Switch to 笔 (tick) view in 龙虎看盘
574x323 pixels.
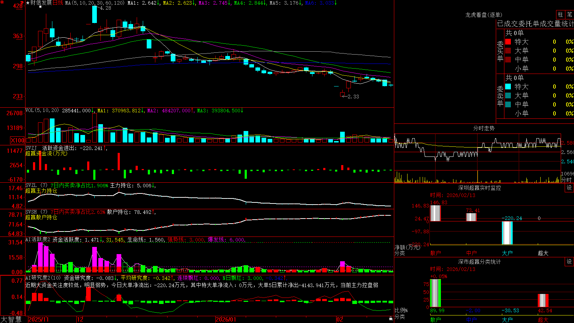pyautogui.click(x=569, y=14)
